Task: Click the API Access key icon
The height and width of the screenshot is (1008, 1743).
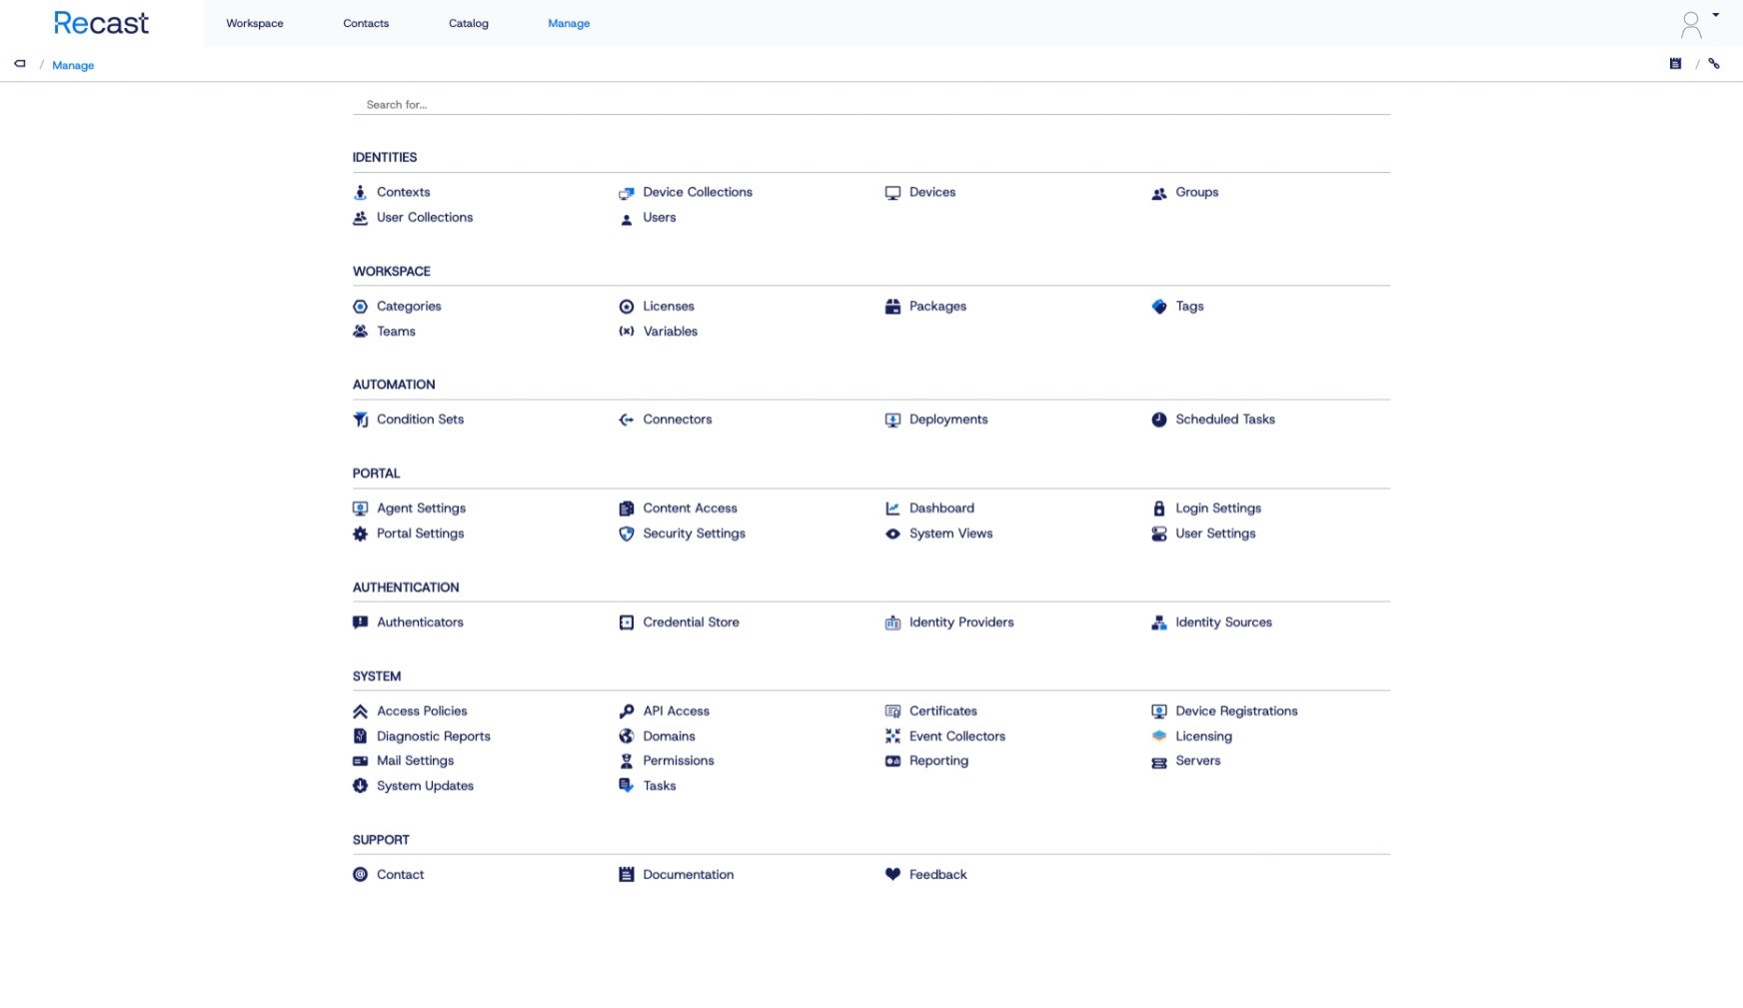Action: tap(626, 711)
